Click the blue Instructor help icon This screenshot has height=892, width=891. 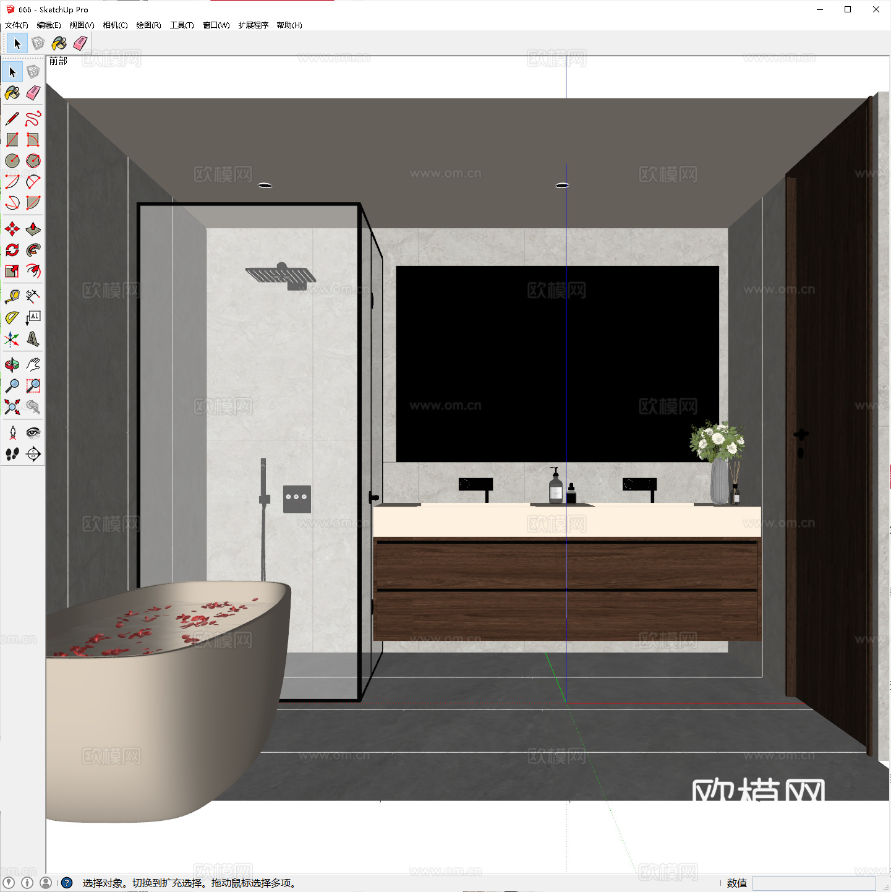click(x=67, y=883)
